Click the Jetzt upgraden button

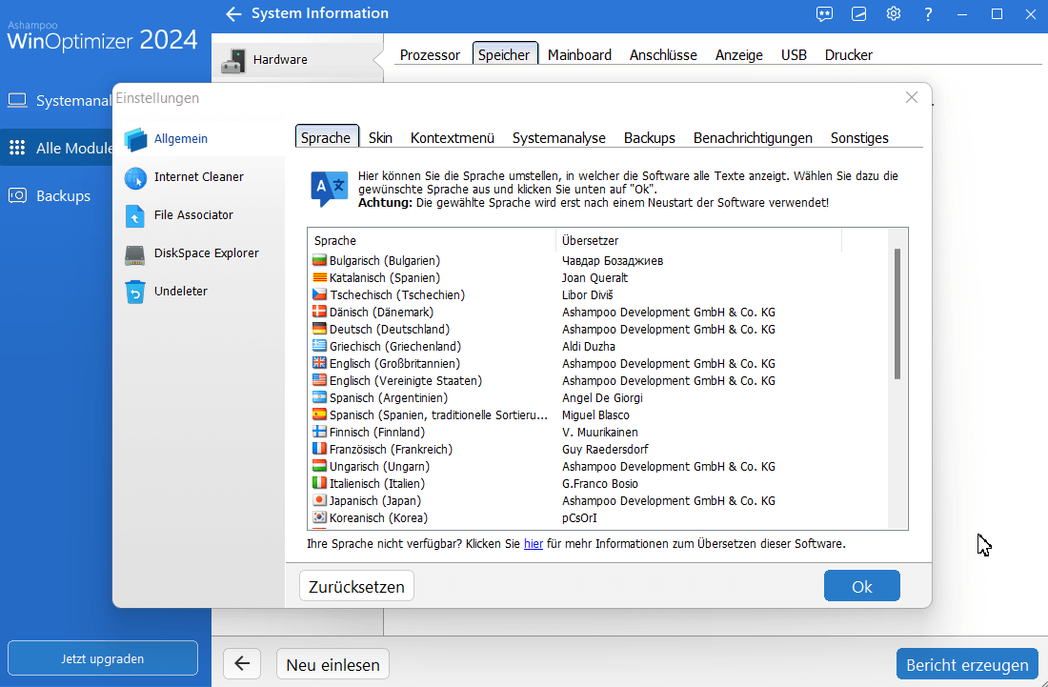(x=103, y=658)
